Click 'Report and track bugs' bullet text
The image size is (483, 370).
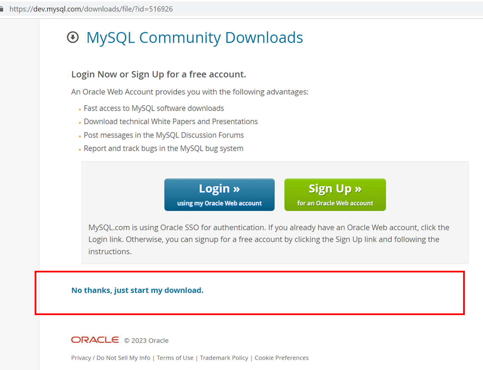163,148
